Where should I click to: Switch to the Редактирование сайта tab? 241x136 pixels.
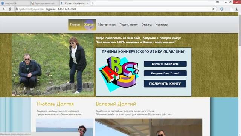pyautogui.click(x=45, y=3)
